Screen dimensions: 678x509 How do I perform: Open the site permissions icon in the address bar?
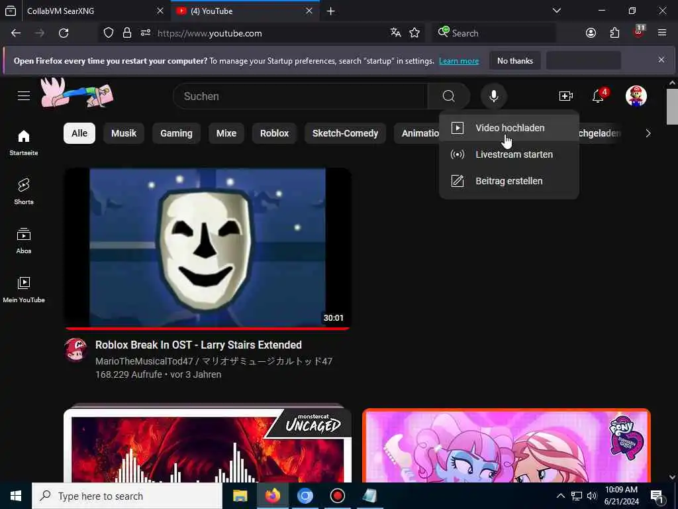point(145,33)
